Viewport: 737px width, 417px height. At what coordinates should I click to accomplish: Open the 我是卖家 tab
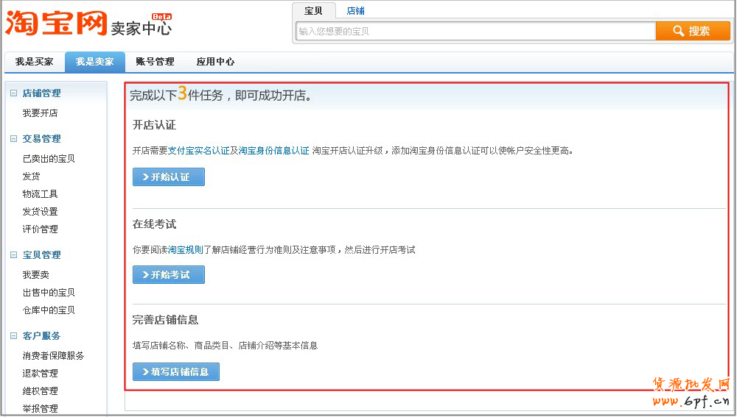click(95, 62)
